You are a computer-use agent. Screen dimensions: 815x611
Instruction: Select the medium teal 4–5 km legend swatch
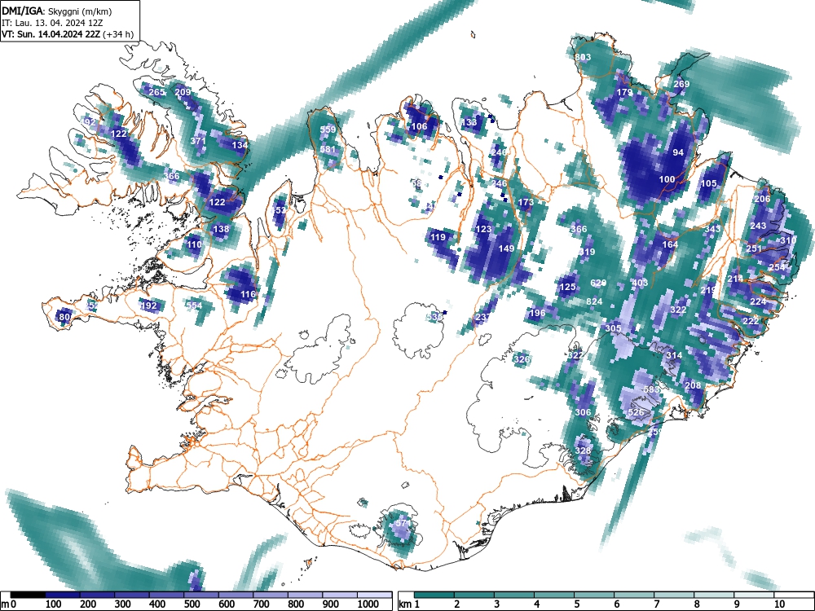(x=554, y=595)
